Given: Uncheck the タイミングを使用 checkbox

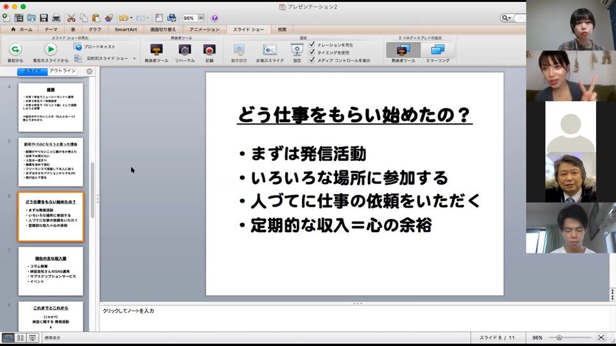Looking at the screenshot, I should pyautogui.click(x=311, y=53).
